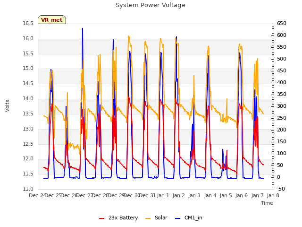
Task: Click the Jan 5 date label
Action: (226, 195)
